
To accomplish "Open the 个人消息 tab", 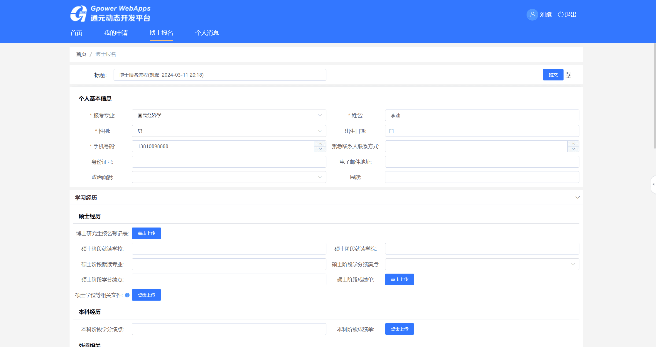I will click(x=207, y=33).
